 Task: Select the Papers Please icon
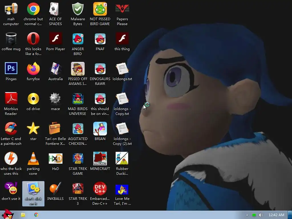click(122, 9)
